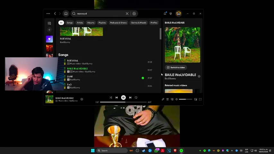Filter results by Genres & Moods
Image resolution: width=274 pixels, height=154 pixels.
(138, 23)
